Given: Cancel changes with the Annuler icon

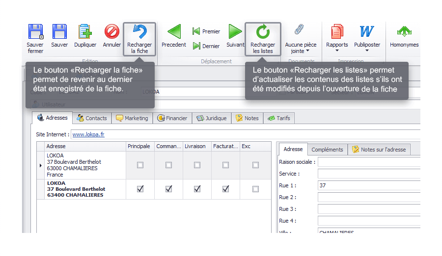Looking at the screenshot, I should tap(112, 31).
